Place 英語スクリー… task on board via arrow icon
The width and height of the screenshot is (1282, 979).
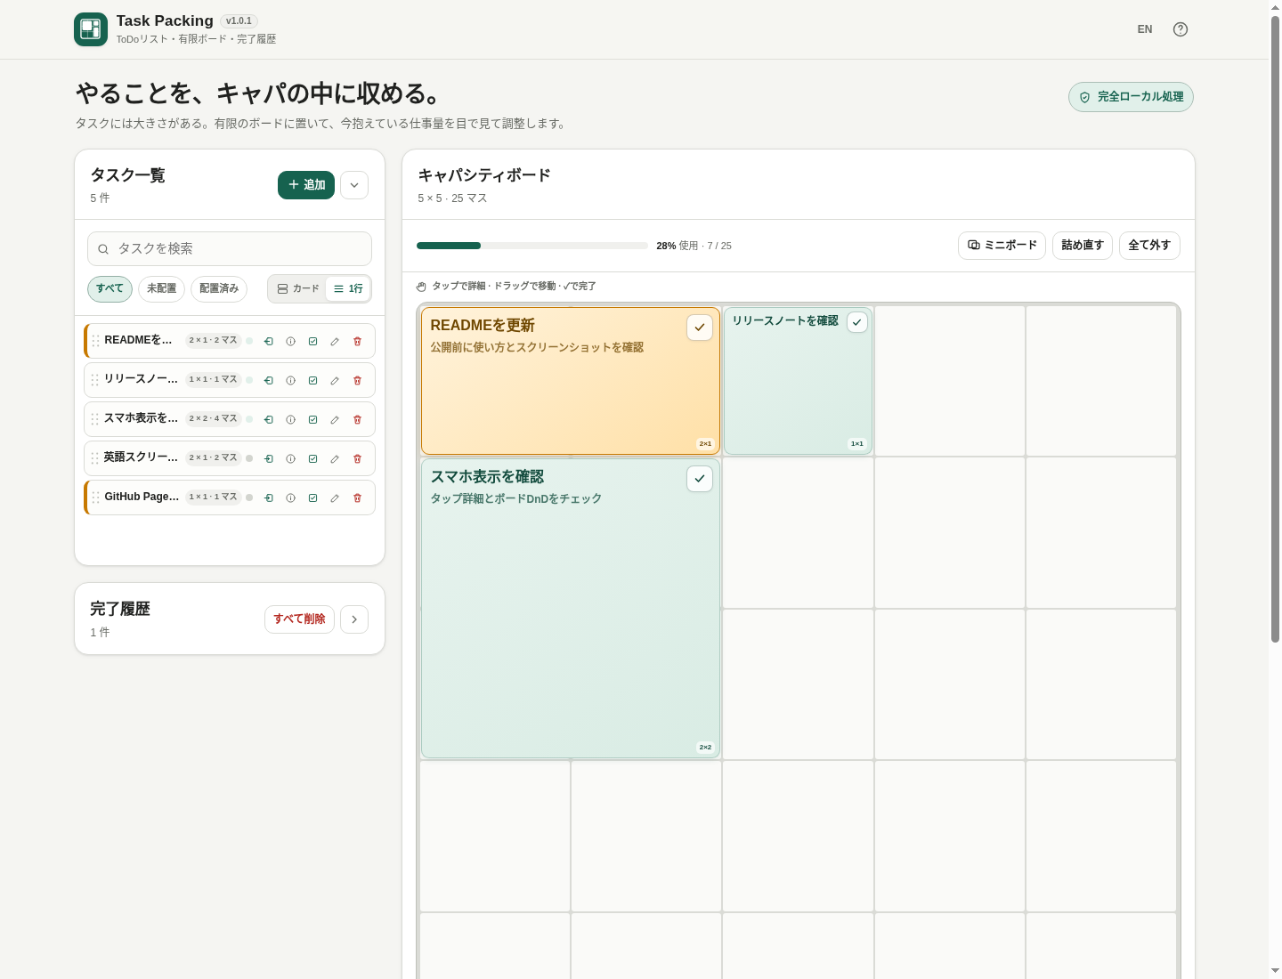(268, 458)
